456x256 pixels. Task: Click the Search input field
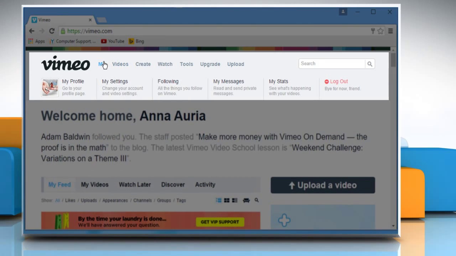click(x=332, y=64)
